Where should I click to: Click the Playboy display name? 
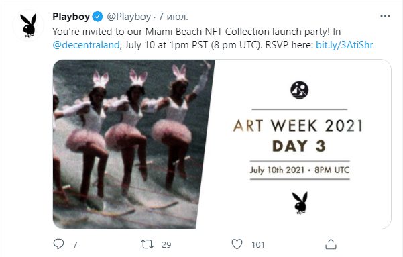click(x=71, y=17)
